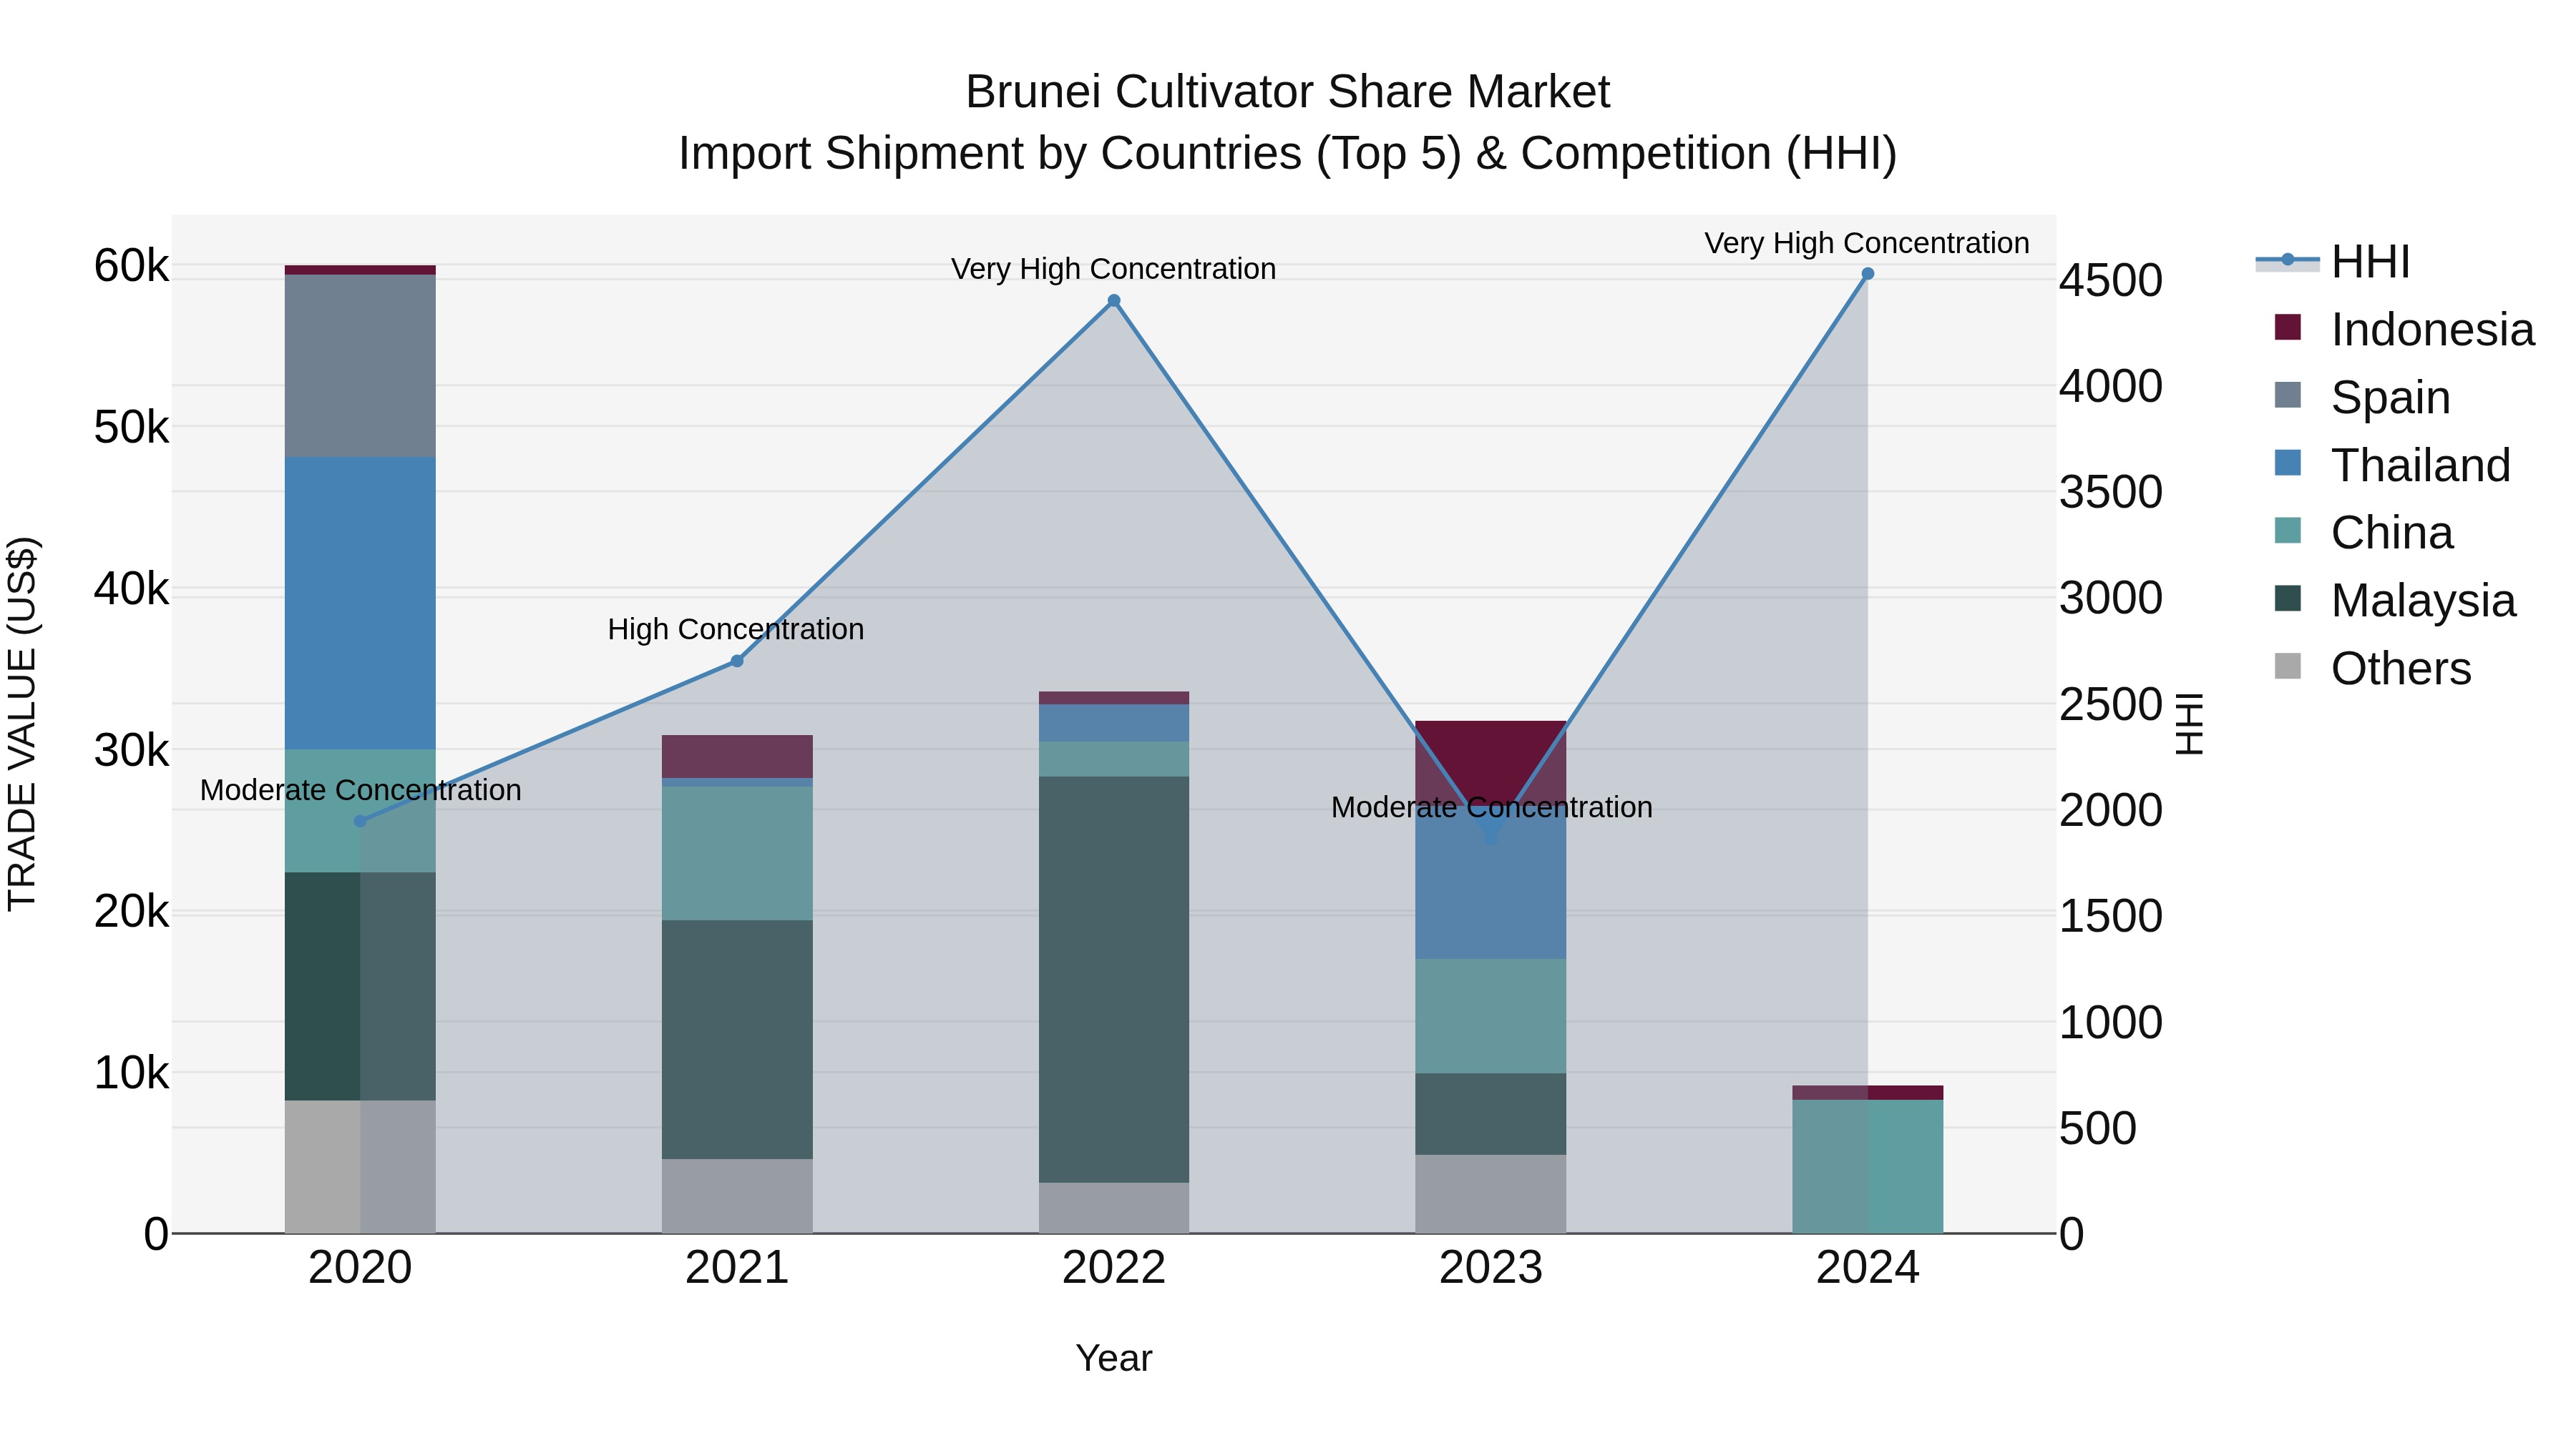Click the HHI line marker for 2024

(1867, 274)
